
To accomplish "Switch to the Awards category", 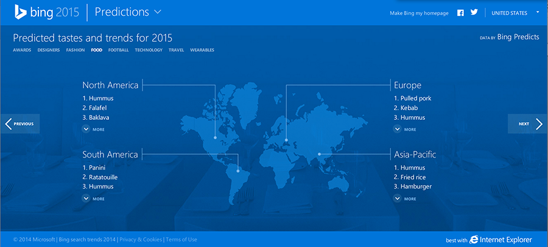I will point(22,50).
